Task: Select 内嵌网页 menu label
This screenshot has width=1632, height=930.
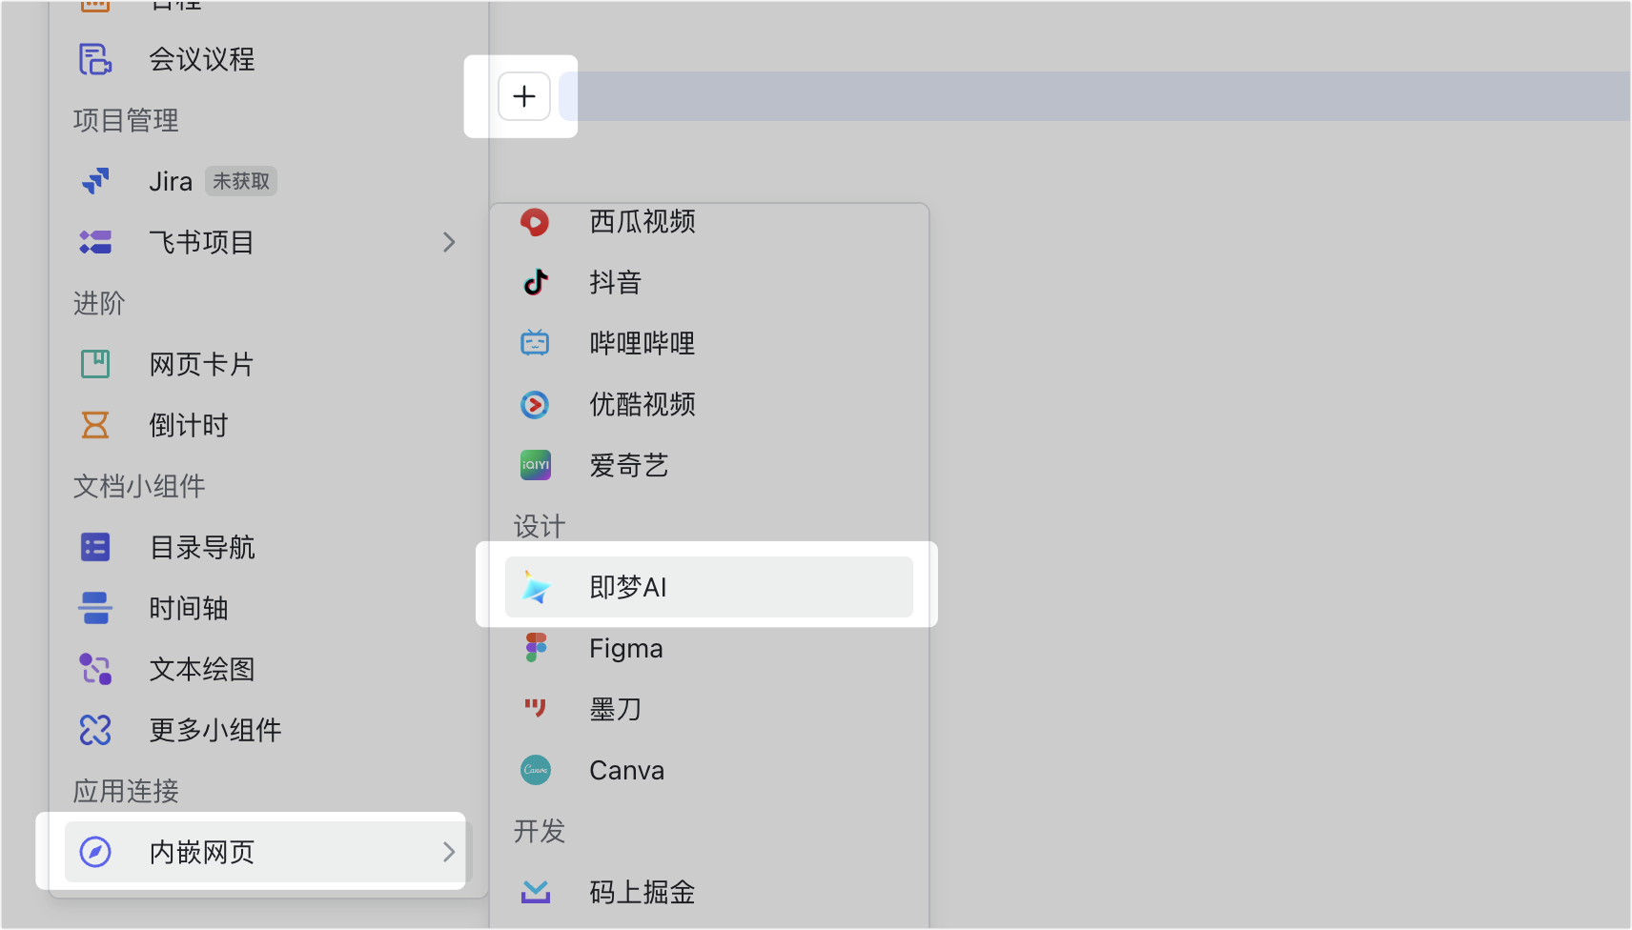Action: click(x=202, y=852)
